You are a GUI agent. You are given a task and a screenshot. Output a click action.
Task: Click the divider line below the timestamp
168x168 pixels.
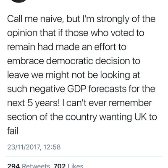84,156
